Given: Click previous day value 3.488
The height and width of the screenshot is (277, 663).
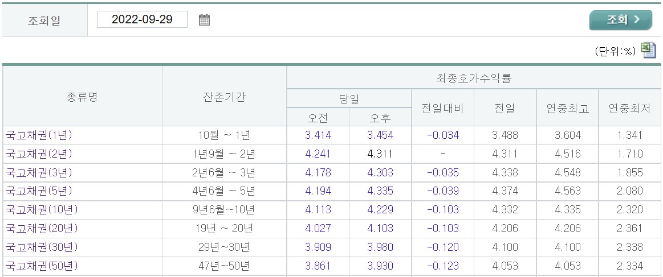Looking at the screenshot, I should pos(505,135).
